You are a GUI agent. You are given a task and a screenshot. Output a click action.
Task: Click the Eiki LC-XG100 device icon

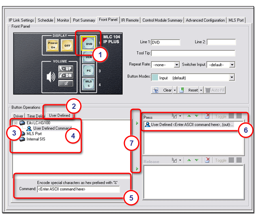(x=22, y=123)
